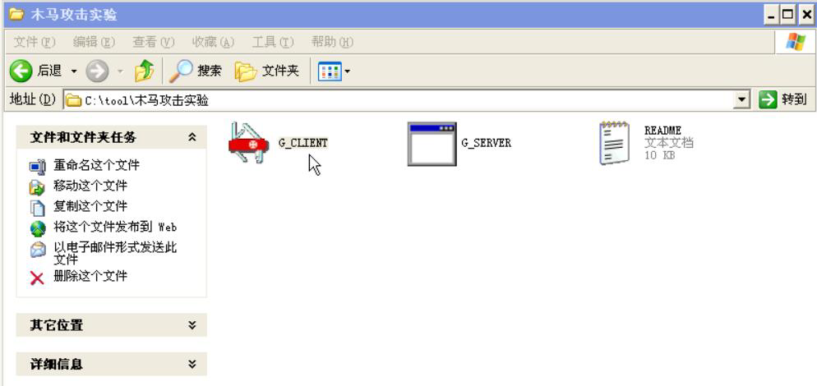Click inside the address path field
The image size is (817, 386).
[x=399, y=99]
